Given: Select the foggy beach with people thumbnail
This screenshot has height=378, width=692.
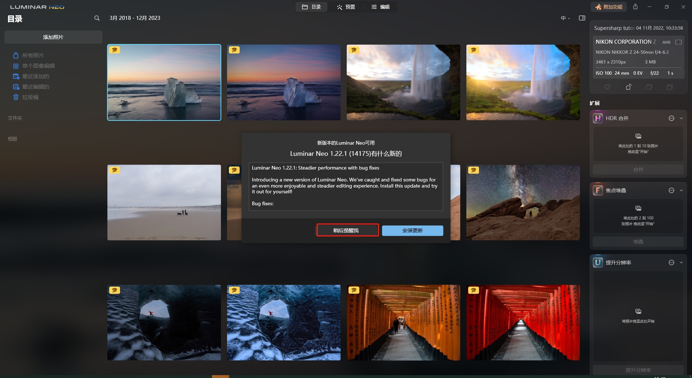Looking at the screenshot, I should click(164, 202).
